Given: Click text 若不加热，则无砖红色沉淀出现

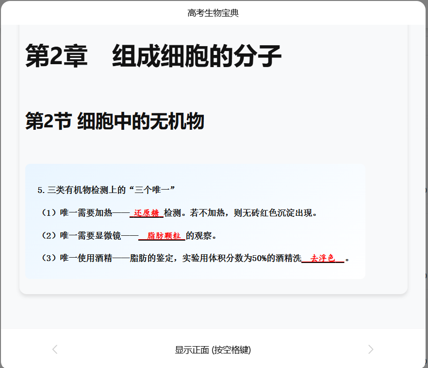Looking at the screenshot, I should (253, 213).
